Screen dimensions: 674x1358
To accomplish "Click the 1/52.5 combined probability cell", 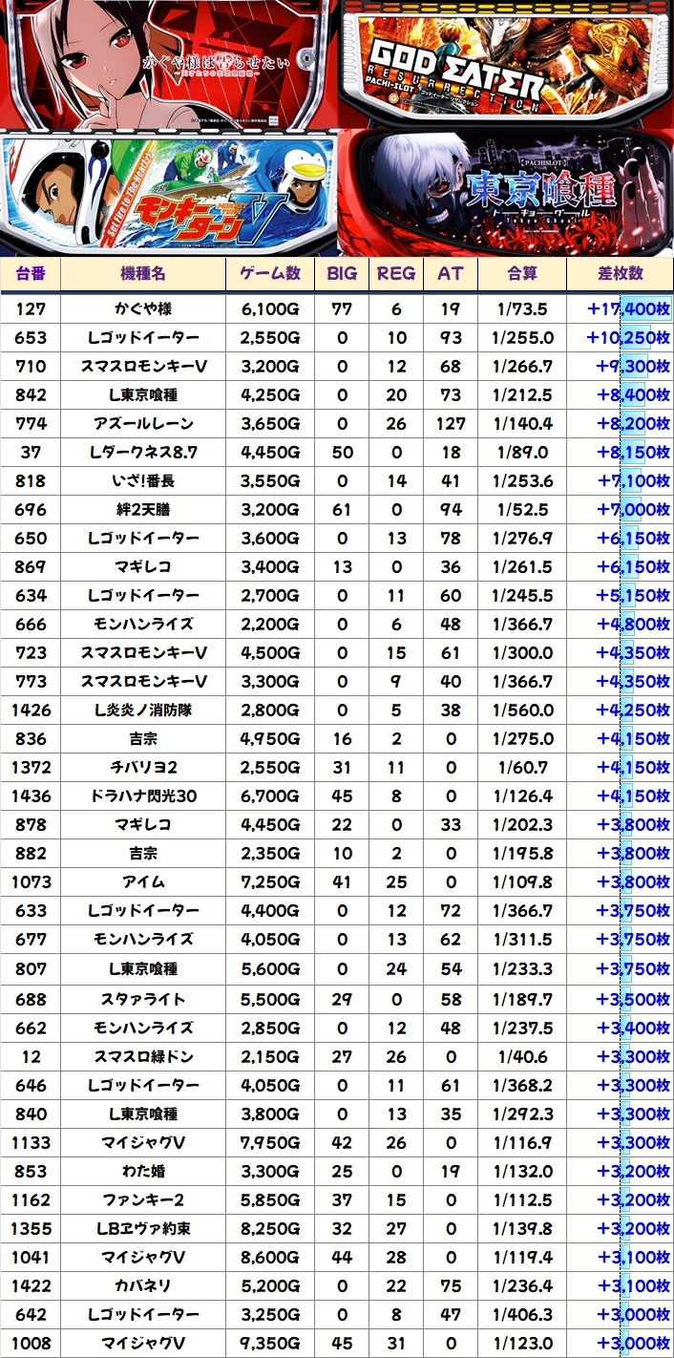I will point(522,510).
